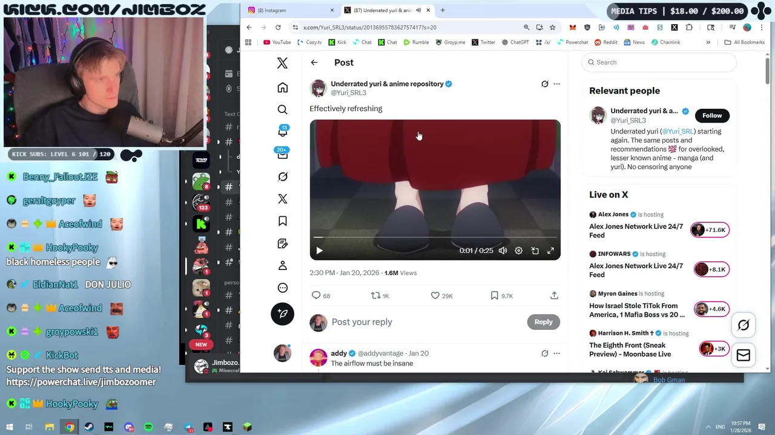Open Grok from the left sidebar
This screenshot has width=775, height=435.
[x=282, y=176]
